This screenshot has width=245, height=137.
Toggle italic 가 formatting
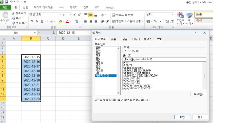37,21
